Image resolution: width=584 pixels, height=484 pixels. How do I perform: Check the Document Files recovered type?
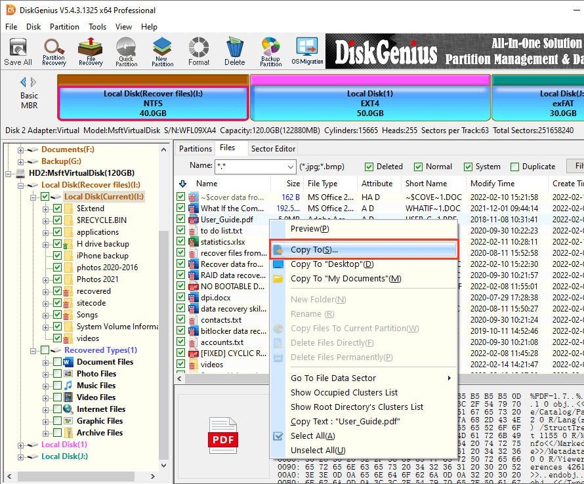(58, 362)
